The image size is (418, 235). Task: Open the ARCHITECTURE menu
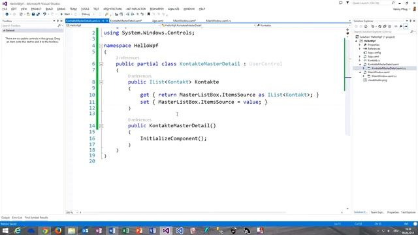pyautogui.click(x=112, y=8)
